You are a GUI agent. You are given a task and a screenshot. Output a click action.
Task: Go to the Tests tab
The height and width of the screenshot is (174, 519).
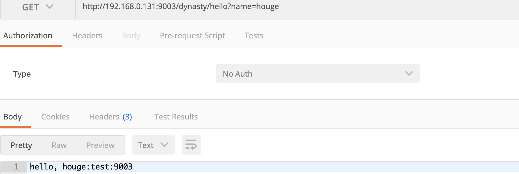pyautogui.click(x=254, y=36)
